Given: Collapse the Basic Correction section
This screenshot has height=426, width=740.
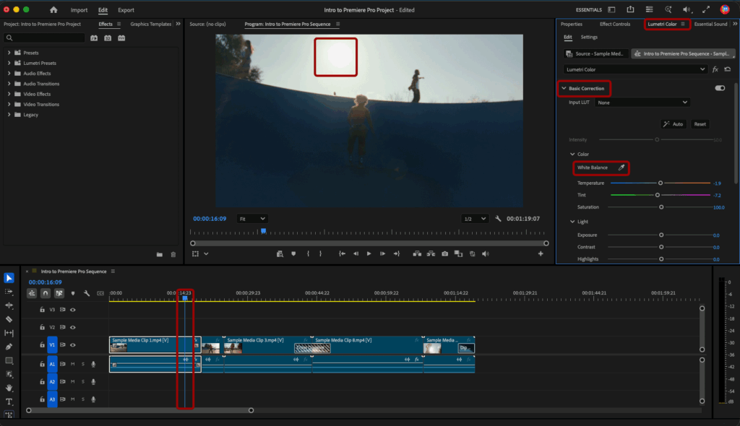Looking at the screenshot, I should 564,88.
